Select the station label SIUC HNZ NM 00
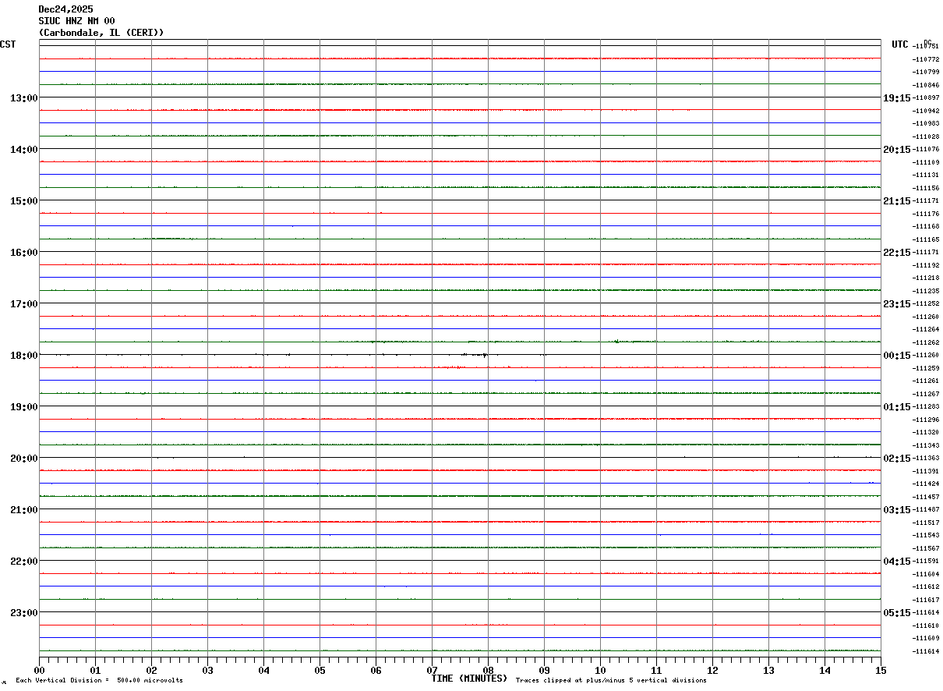This screenshot has height=691, width=943. 76,21
